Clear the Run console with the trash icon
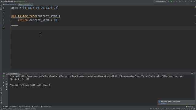This screenshot has width=196, height=110. coord(6,90)
